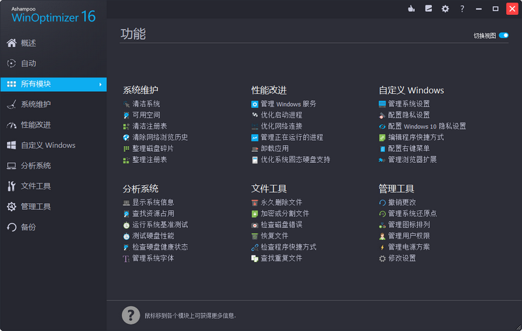This screenshot has height=331, width=522.
Task: Click the thumbs-up icon in title bar
Action: click(412, 8)
